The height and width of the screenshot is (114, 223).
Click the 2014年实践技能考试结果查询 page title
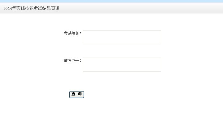point(31,8)
